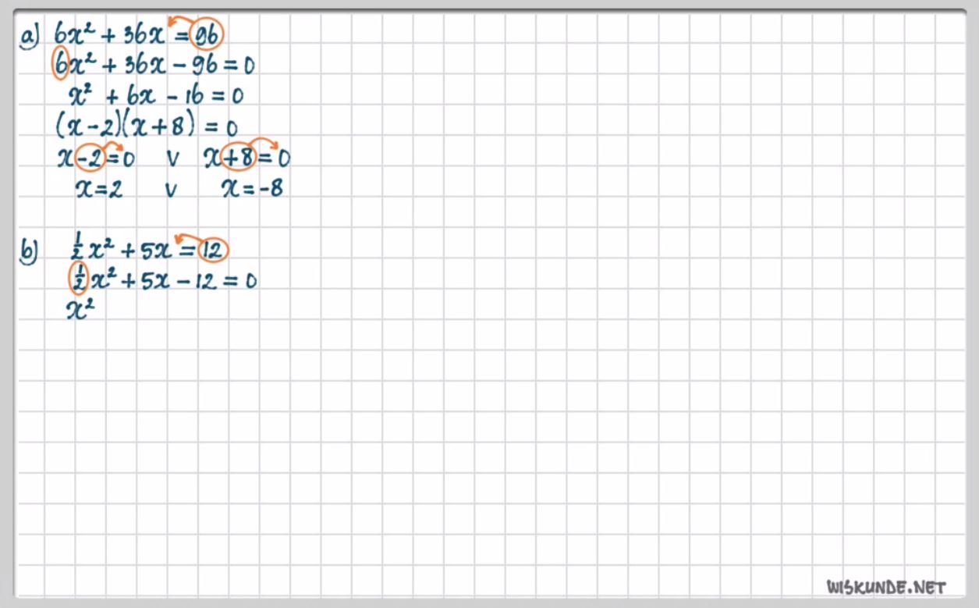Viewport: 979px width, 608px height.
Task: Click the circled −2 in x−2=0
Action: tap(93, 158)
